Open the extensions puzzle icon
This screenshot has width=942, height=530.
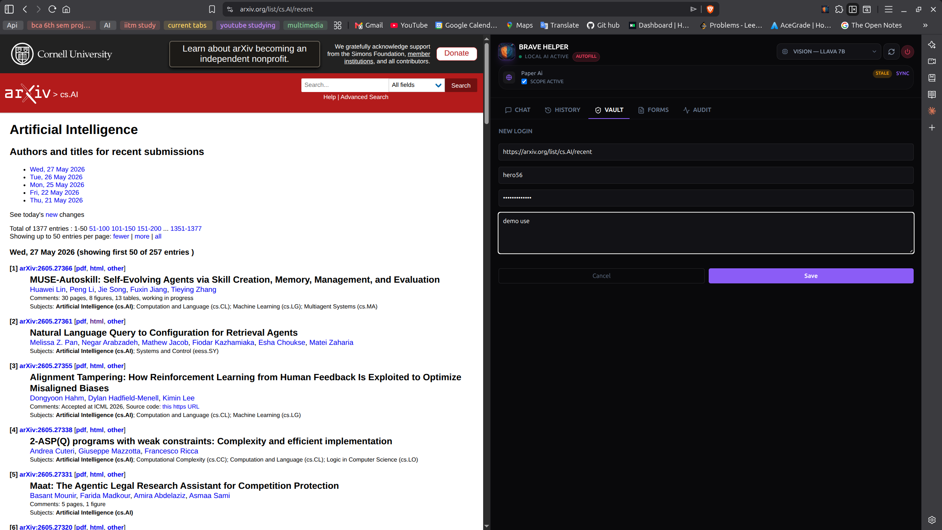[x=839, y=9]
